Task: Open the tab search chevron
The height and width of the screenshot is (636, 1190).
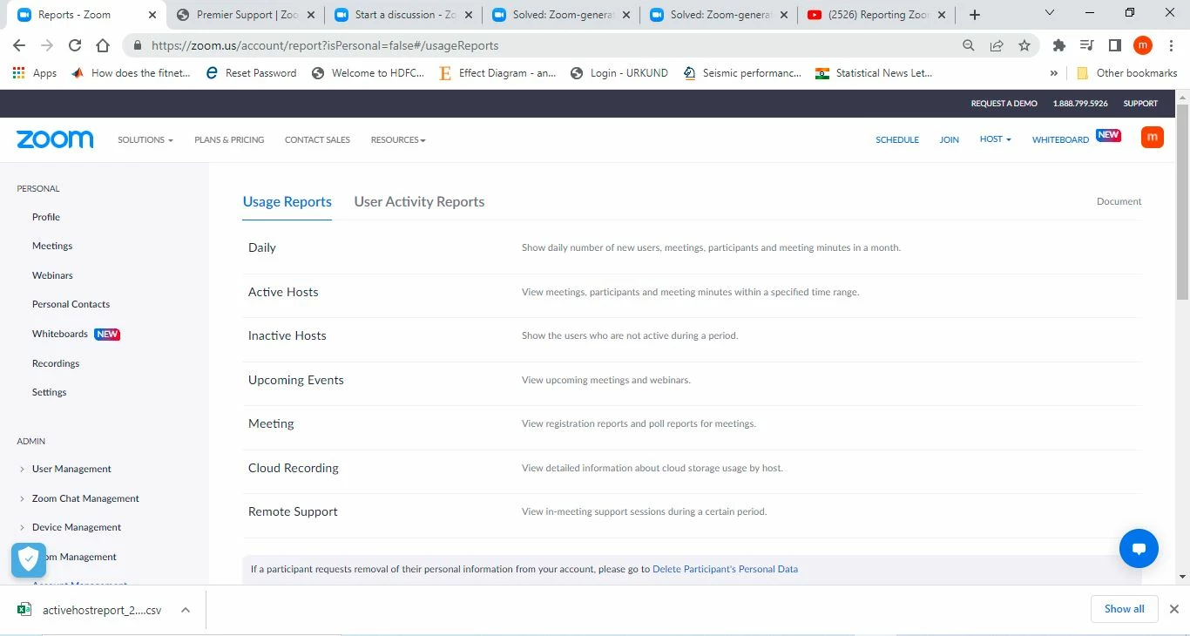Action: pos(1049,12)
